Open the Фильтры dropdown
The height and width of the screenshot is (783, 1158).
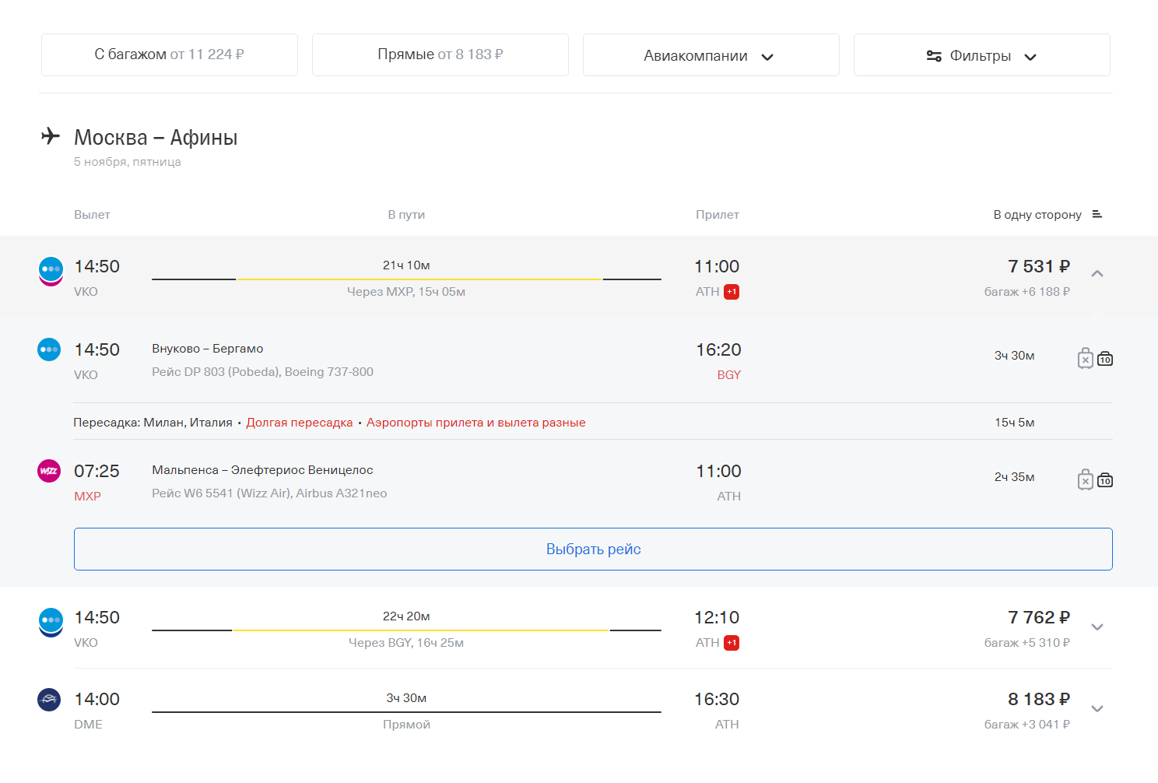pos(982,54)
